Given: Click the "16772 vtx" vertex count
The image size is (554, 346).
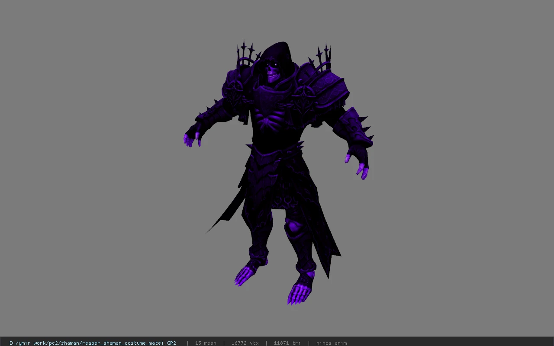Looking at the screenshot, I should click(245, 343).
